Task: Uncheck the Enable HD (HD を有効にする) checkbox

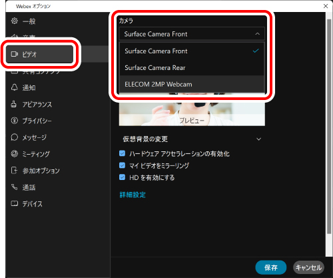Action: click(122, 177)
